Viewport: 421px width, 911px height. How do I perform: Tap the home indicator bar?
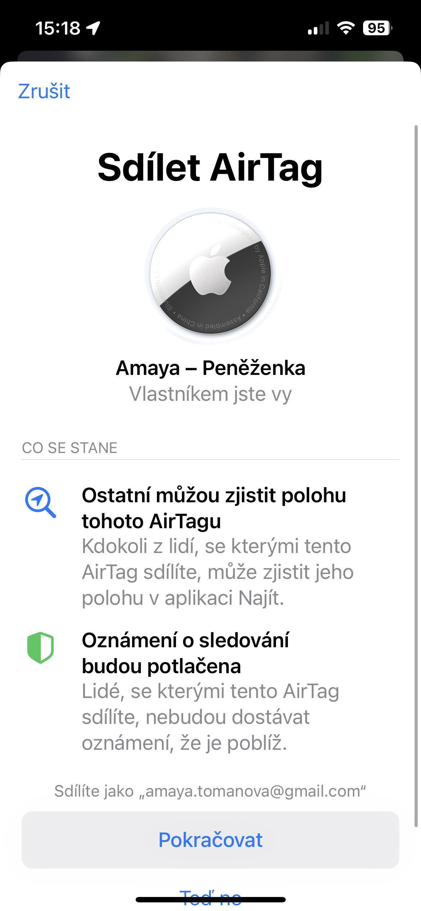point(210,900)
